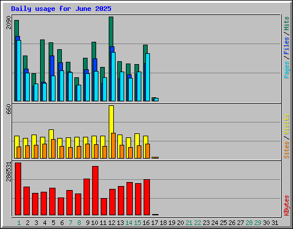
Task: Click day label 23 on the x-axis
Action: (206, 223)
